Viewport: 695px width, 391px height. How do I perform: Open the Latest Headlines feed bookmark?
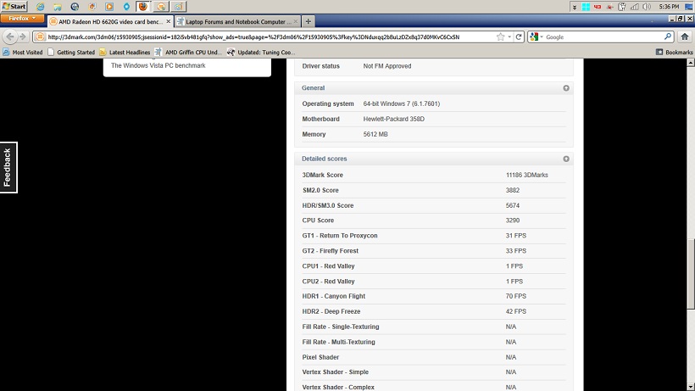coord(125,53)
